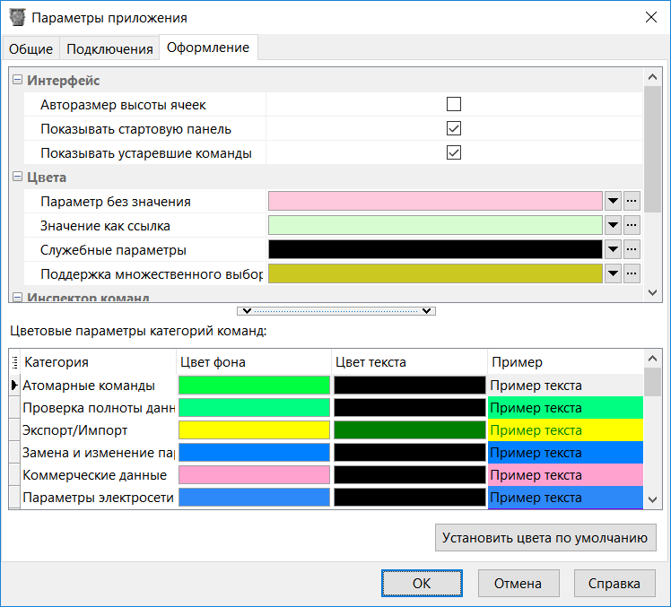Image resolution: width=671 pixels, height=607 pixels.
Task: Click the column chooser icon left of 'Категория'
Action: (x=14, y=362)
